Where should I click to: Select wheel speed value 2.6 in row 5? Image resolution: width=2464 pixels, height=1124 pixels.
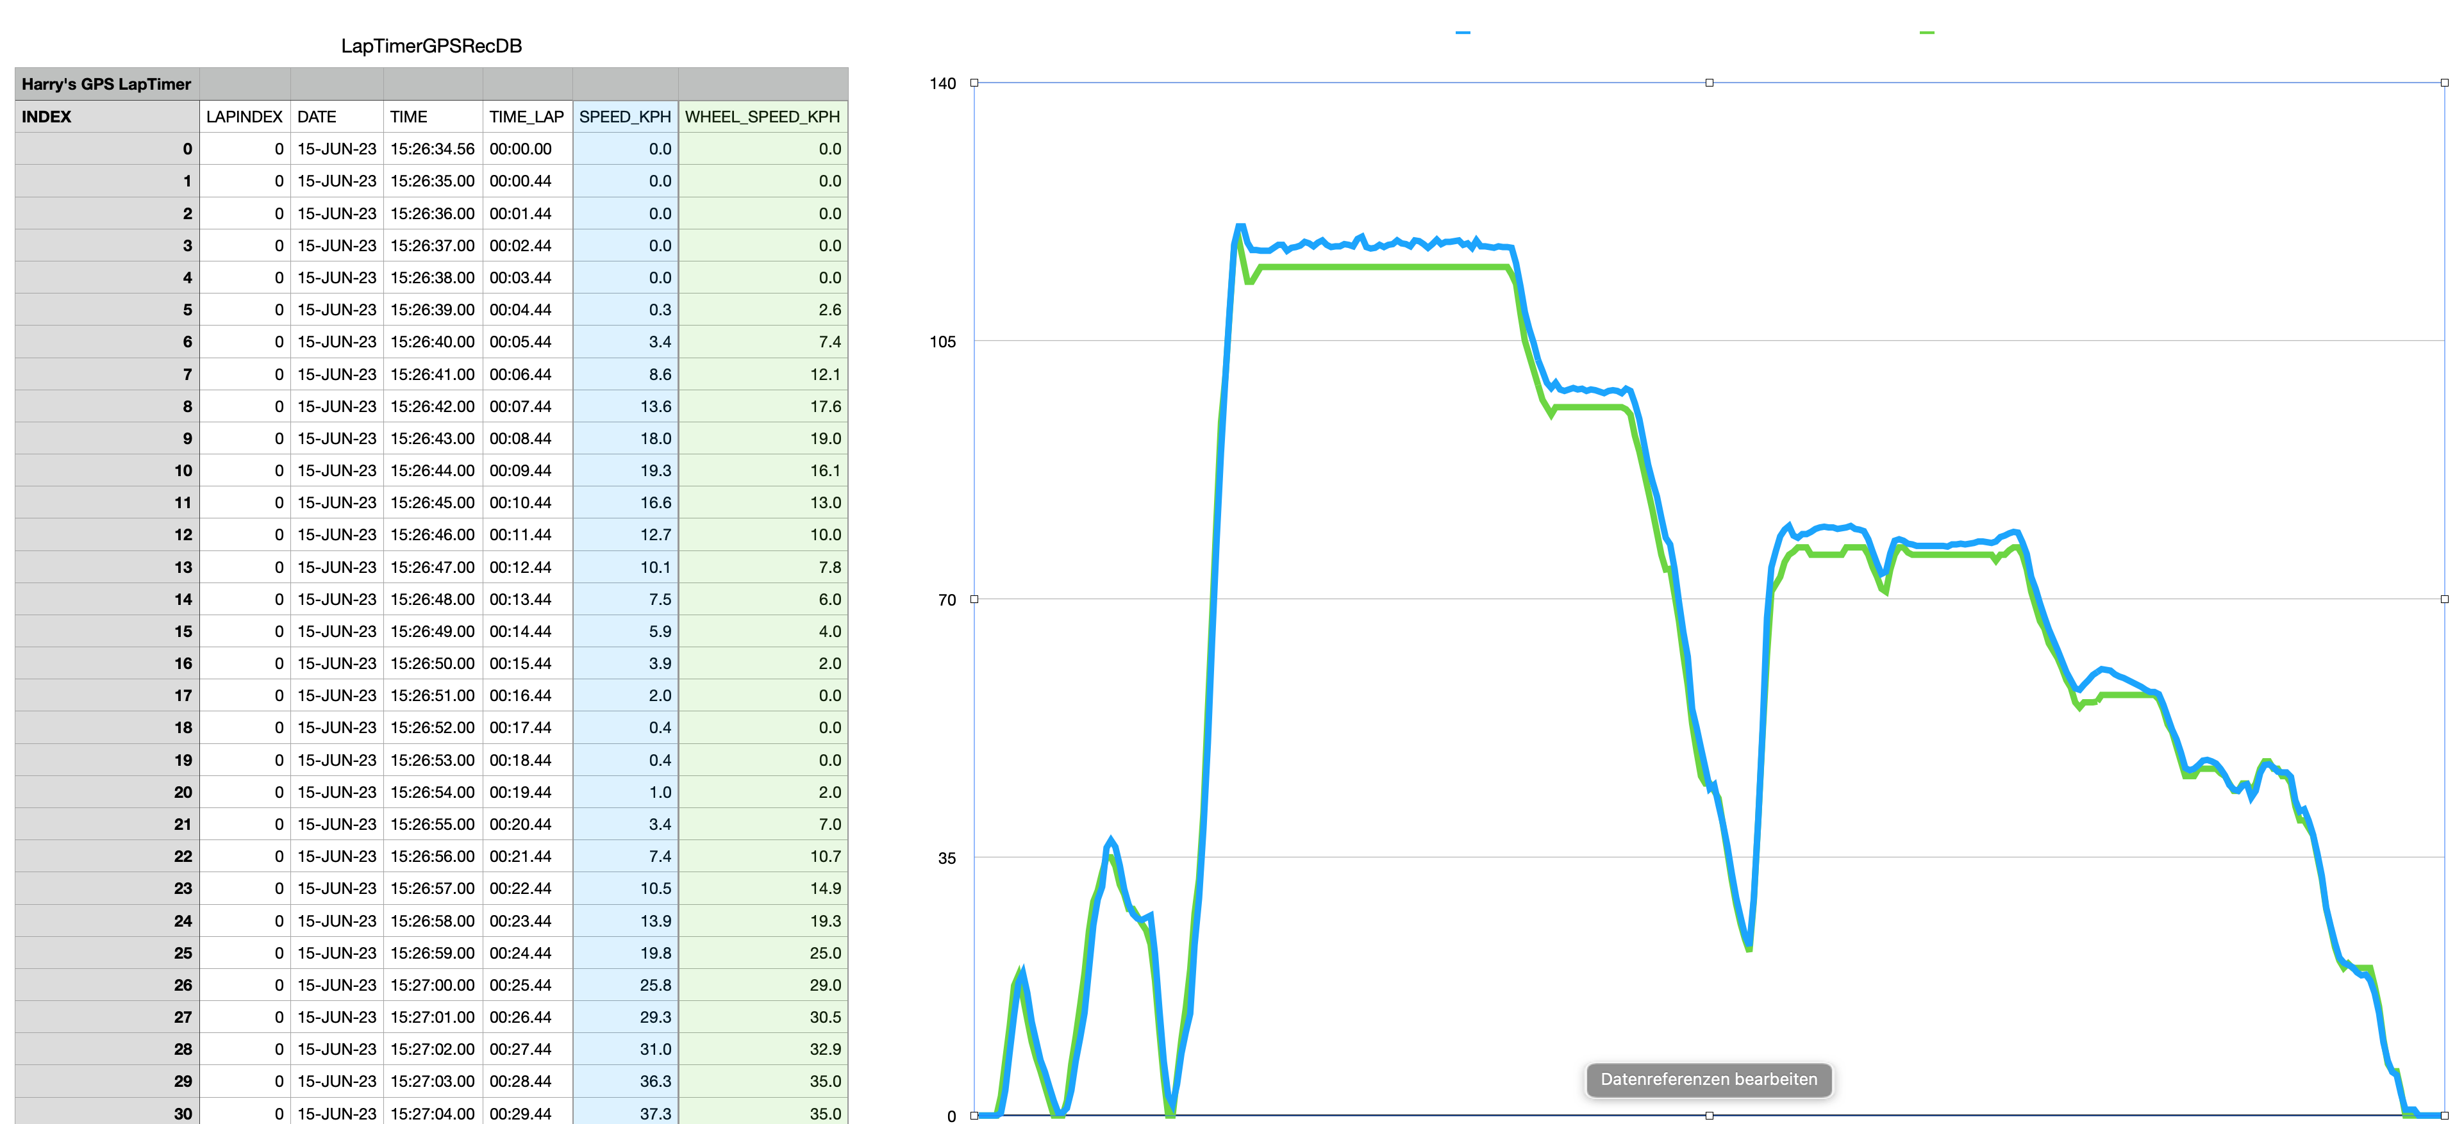[x=763, y=310]
